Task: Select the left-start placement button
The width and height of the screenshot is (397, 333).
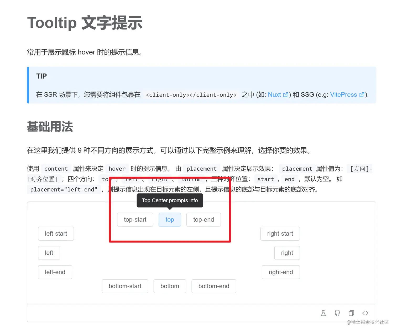Action: [x=56, y=234]
